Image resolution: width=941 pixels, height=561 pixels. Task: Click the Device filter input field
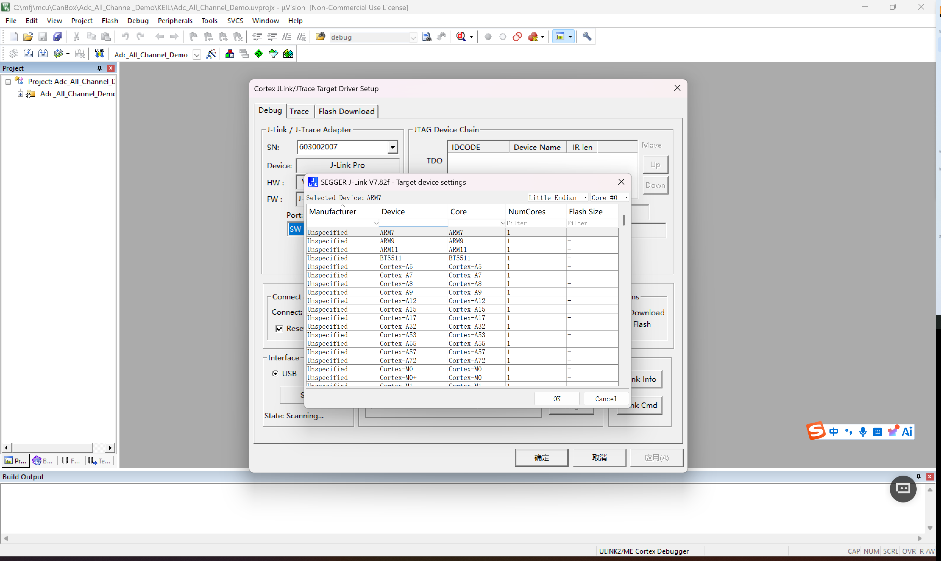click(x=413, y=223)
